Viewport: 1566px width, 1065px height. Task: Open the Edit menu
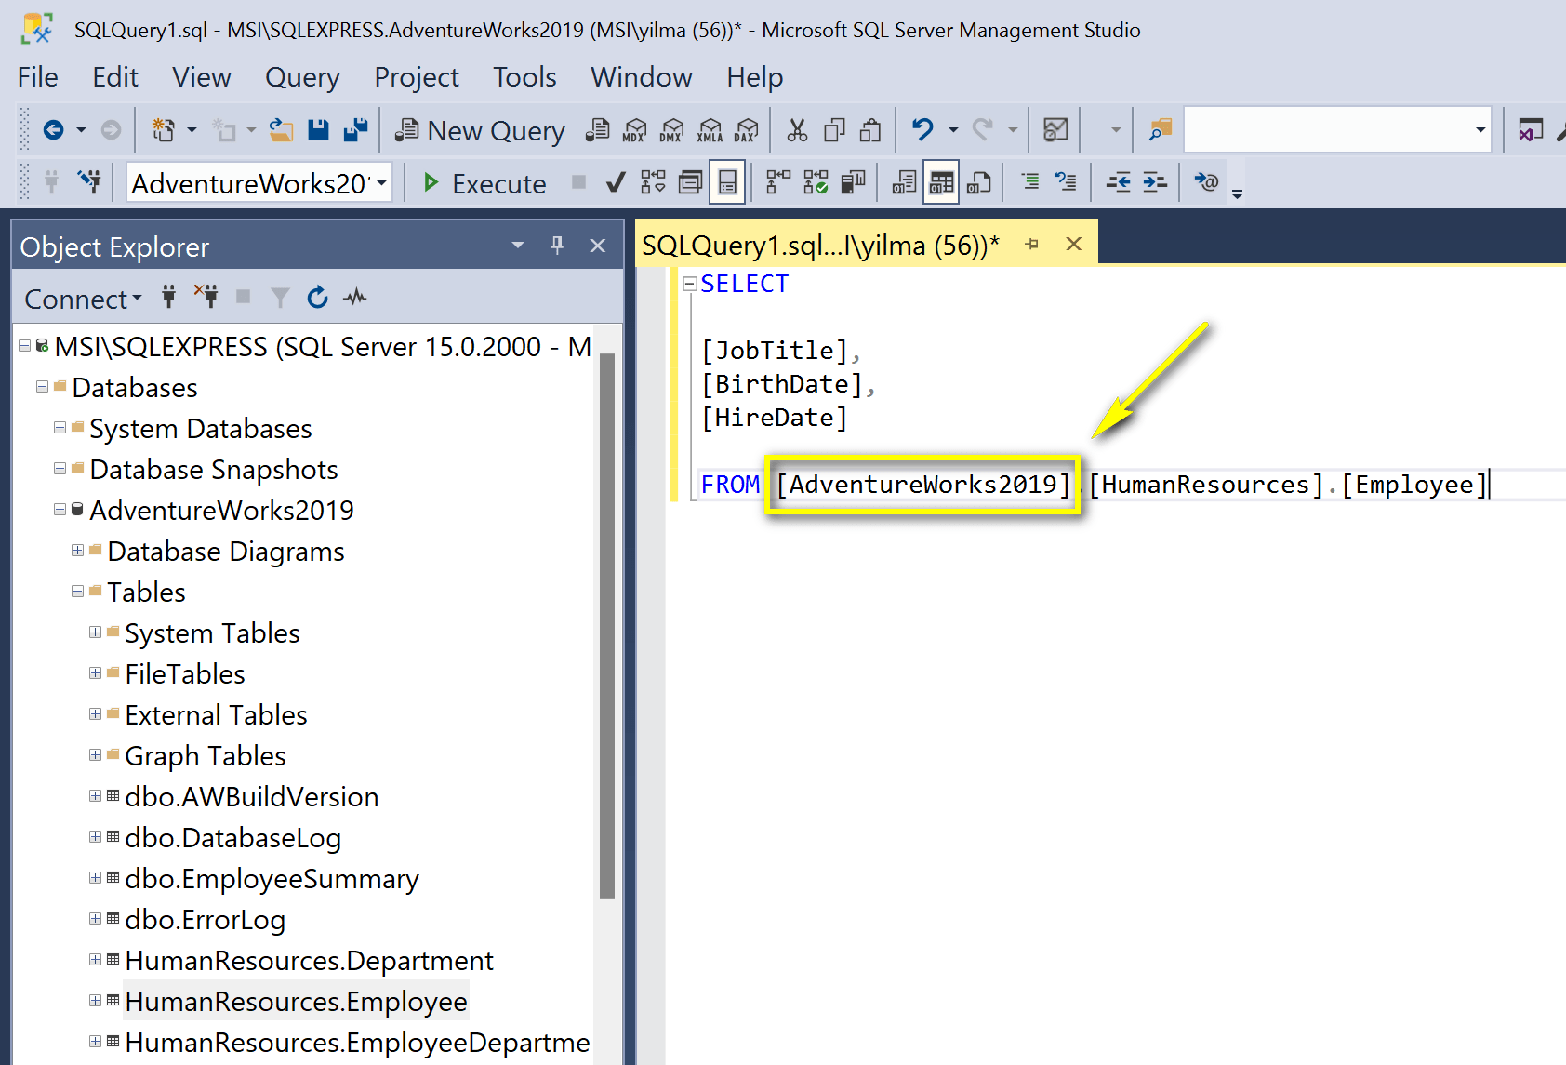tap(115, 77)
